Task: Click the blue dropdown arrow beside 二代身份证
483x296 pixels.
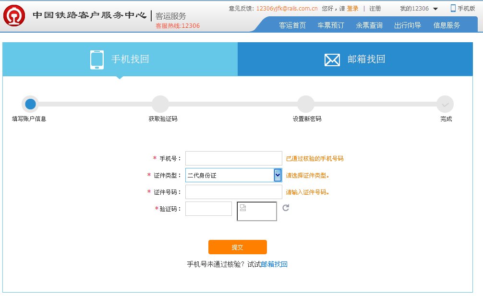Action: (278, 175)
